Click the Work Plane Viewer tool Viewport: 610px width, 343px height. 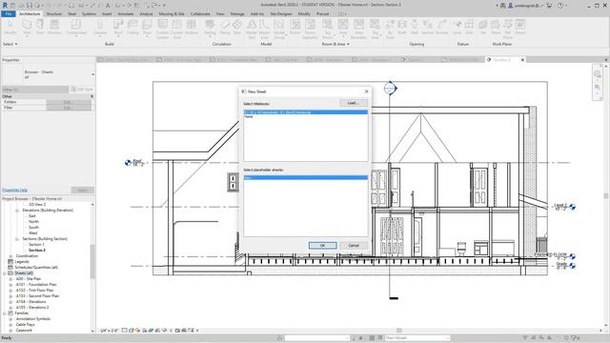[520, 28]
